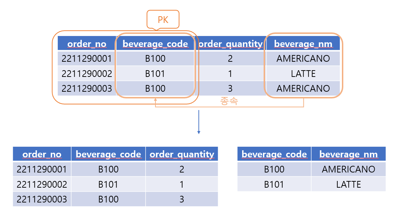The height and width of the screenshot is (218, 399).
Task: Click order_no header in the three-column table
Action: (42, 154)
